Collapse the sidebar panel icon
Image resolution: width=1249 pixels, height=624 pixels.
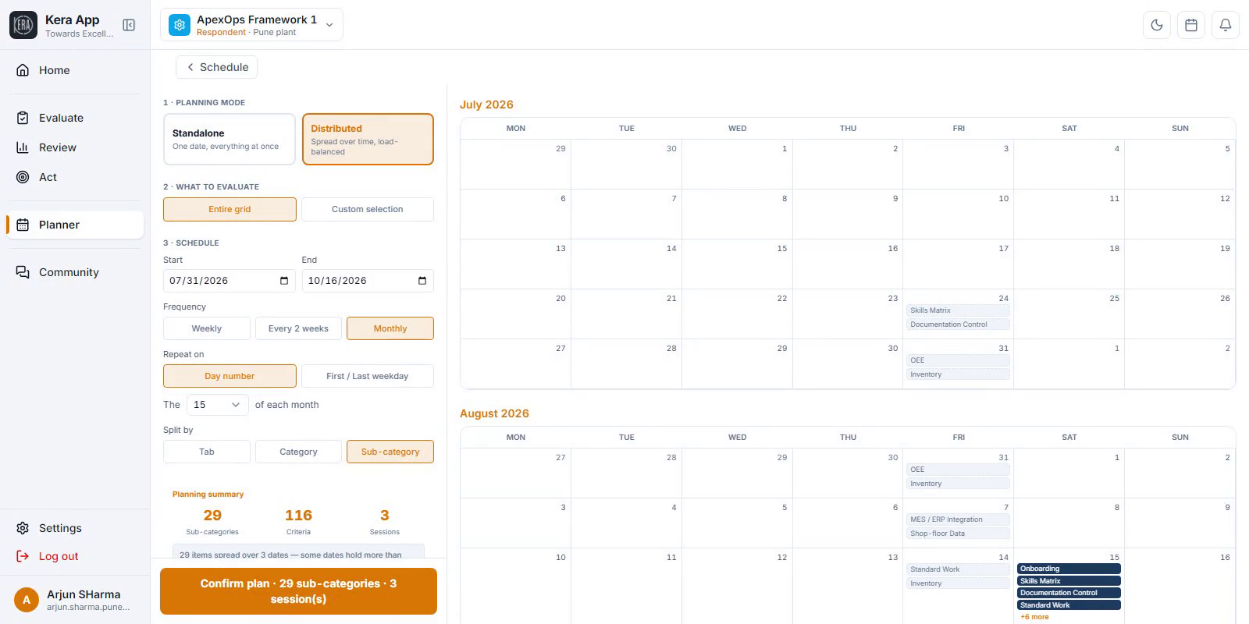(x=129, y=25)
